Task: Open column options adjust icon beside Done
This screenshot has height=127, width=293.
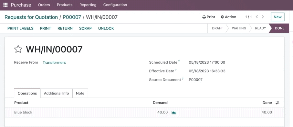Action: (277, 103)
